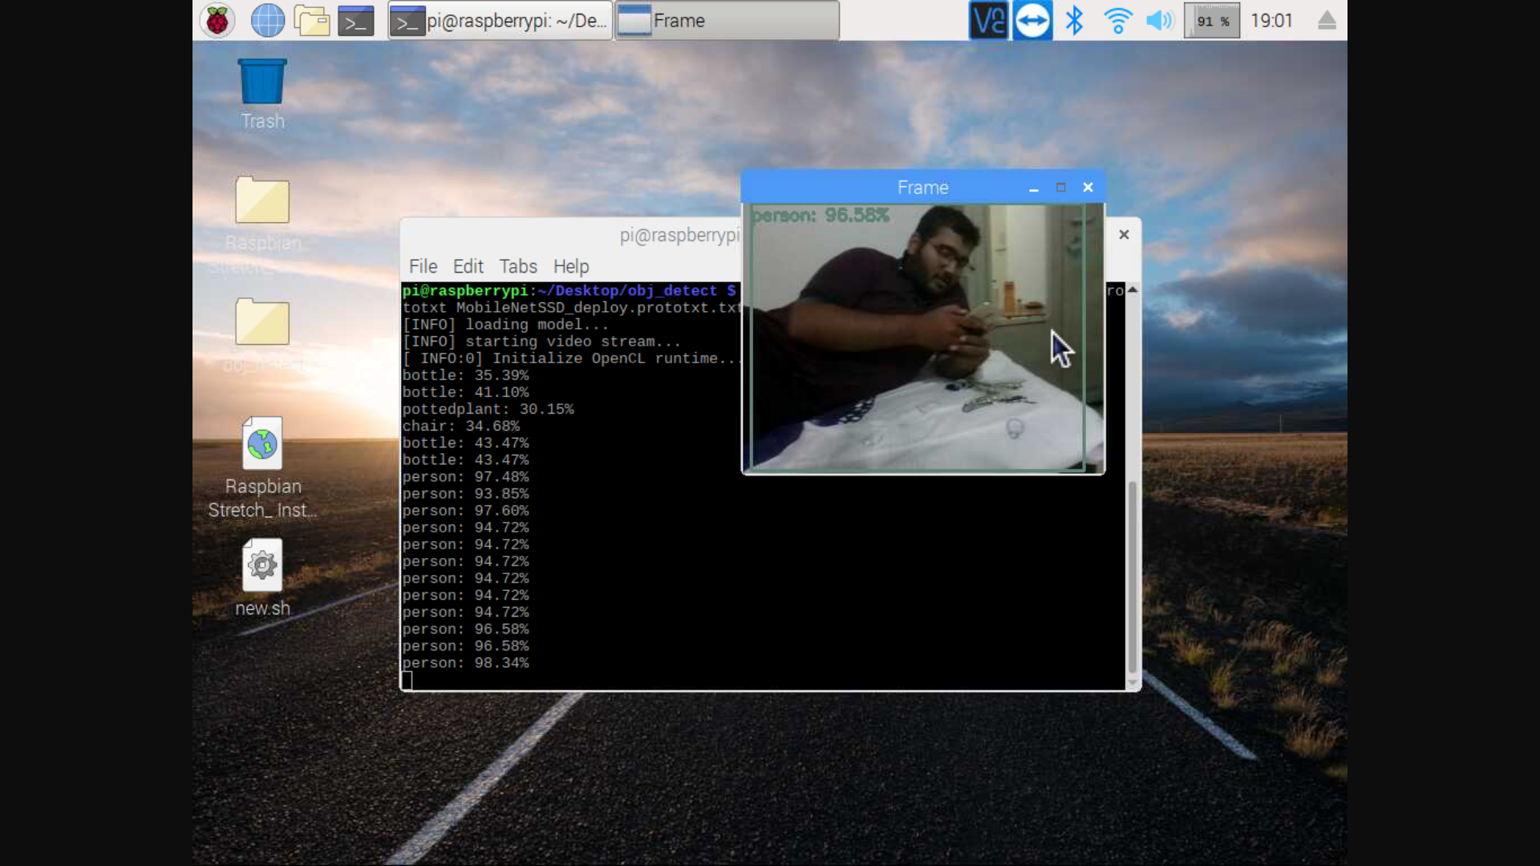Open the volume control speaker icon
The height and width of the screenshot is (866, 1540).
click(1159, 21)
